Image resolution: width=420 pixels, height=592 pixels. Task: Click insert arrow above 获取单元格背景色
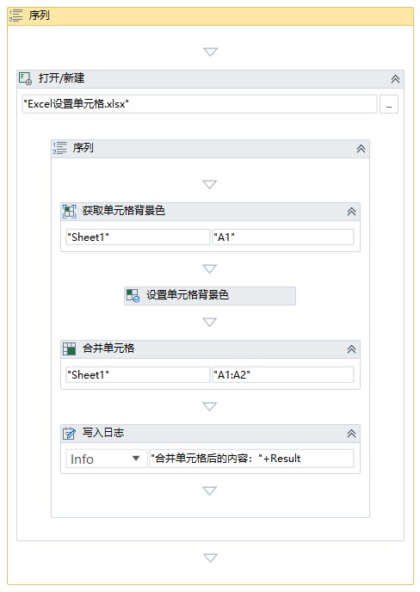click(210, 184)
